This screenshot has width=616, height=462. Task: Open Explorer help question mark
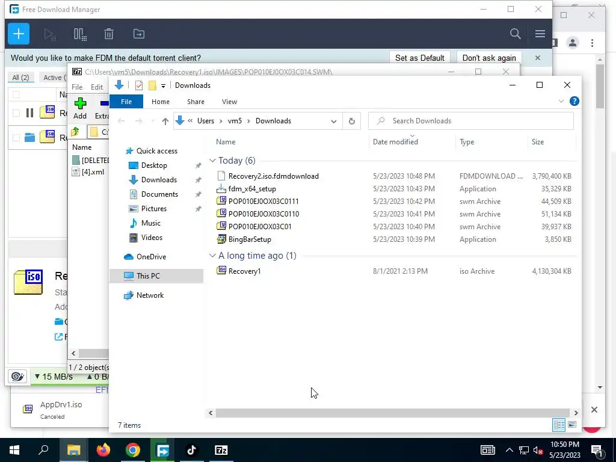click(574, 101)
